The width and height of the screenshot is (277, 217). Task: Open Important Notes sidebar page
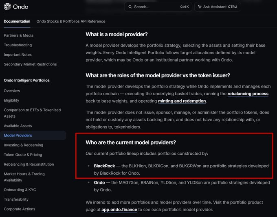18,55
